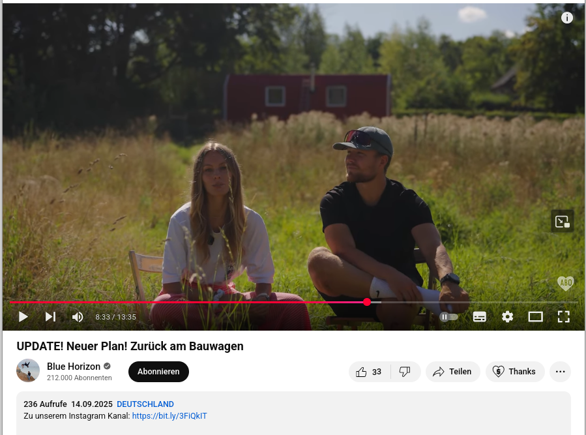The width and height of the screenshot is (586, 435).
Task: Open the player settings gear
Action: pyautogui.click(x=507, y=317)
